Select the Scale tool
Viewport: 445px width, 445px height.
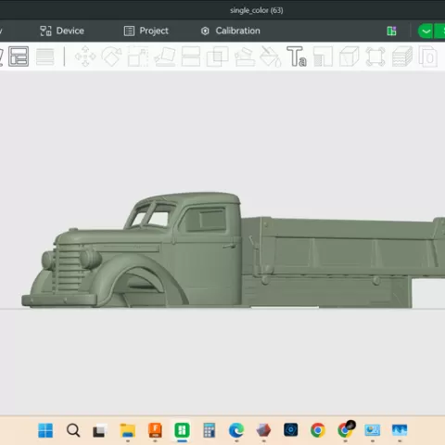138,57
